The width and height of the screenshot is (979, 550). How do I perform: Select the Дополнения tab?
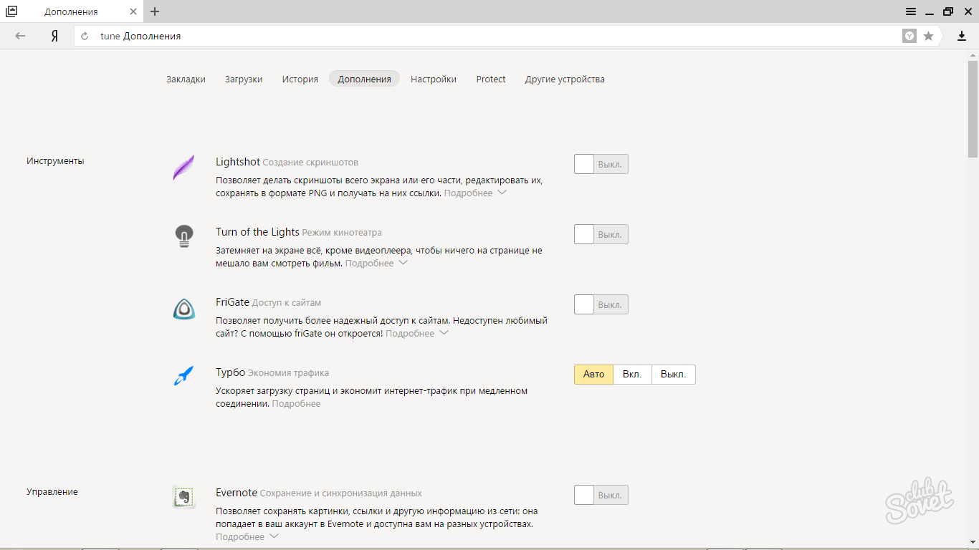point(364,79)
